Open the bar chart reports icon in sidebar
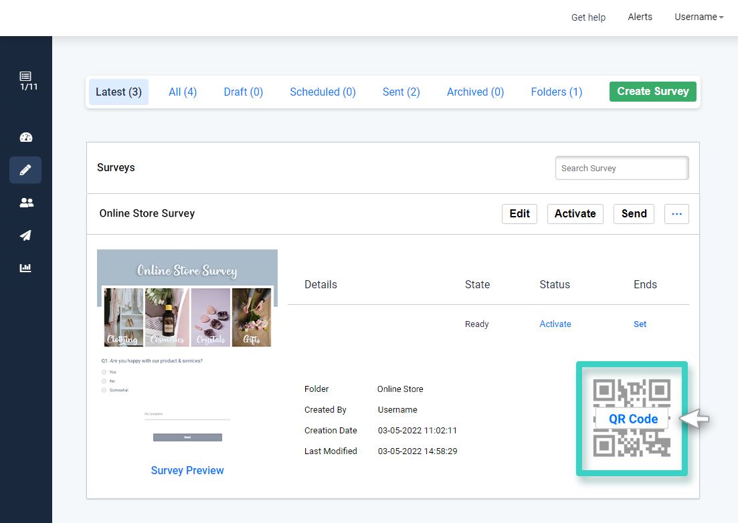Image resolution: width=738 pixels, height=523 pixels. (25, 268)
